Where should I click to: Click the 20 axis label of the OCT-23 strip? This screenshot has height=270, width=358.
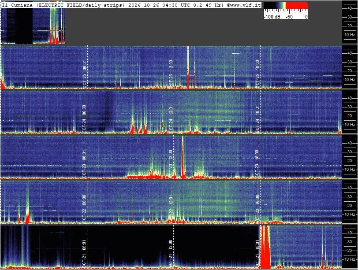pos(349,160)
